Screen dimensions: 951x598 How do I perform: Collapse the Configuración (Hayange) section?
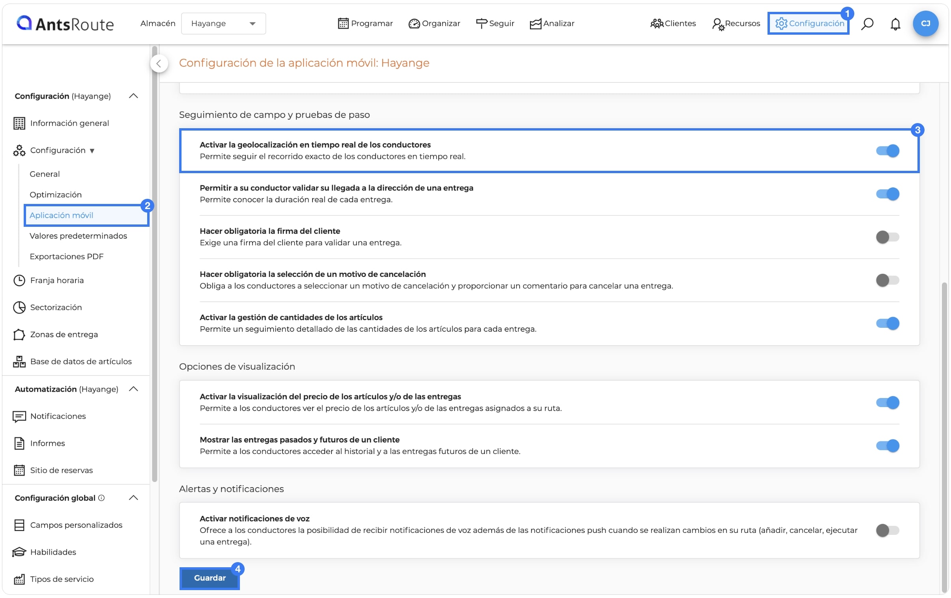pos(133,96)
